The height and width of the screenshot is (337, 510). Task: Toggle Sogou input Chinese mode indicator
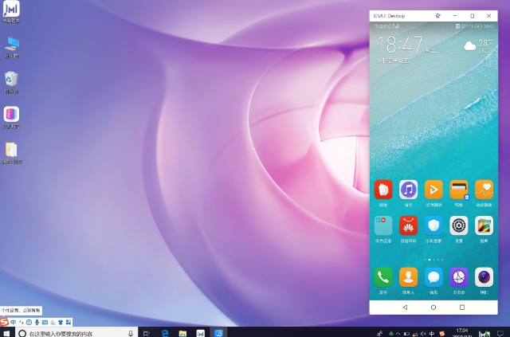[13, 322]
